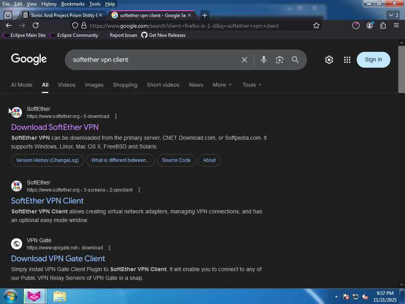This screenshot has width=405, height=304.
Task: Clear the Google search box text
Action: click(x=244, y=60)
